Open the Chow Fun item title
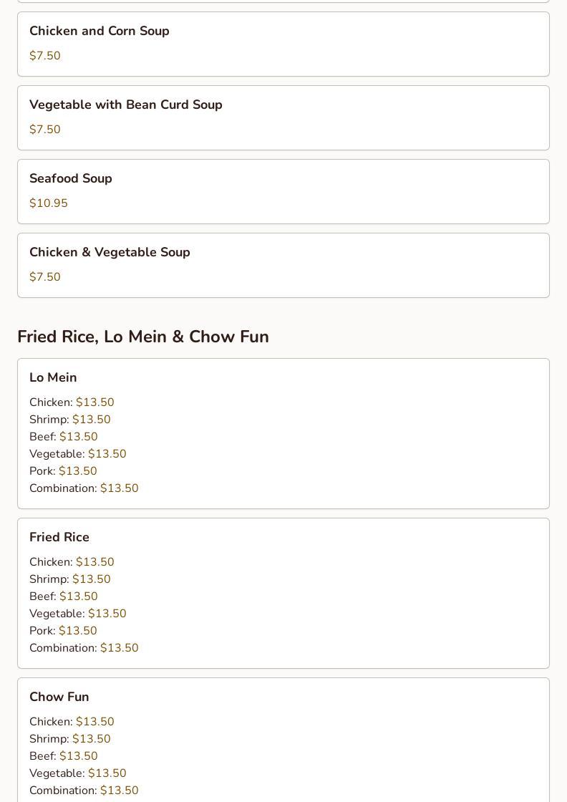This screenshot has height=802, width=567. [x=59, y=697]
